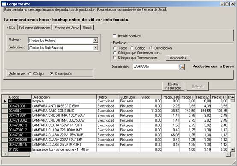Select the S1790 code cell
237x166 pixels.
(20, 149)
